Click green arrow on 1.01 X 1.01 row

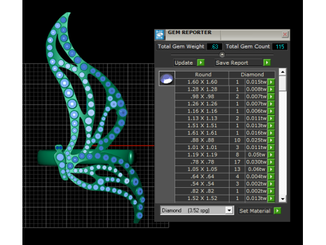point(271,147)
